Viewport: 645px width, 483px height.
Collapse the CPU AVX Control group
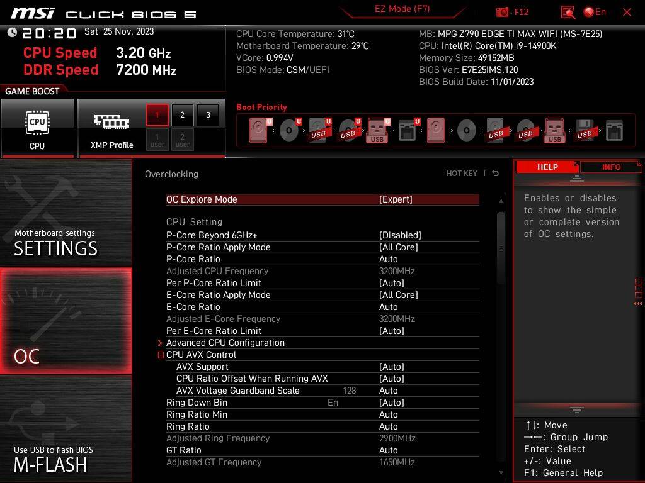tap(161, 355)
